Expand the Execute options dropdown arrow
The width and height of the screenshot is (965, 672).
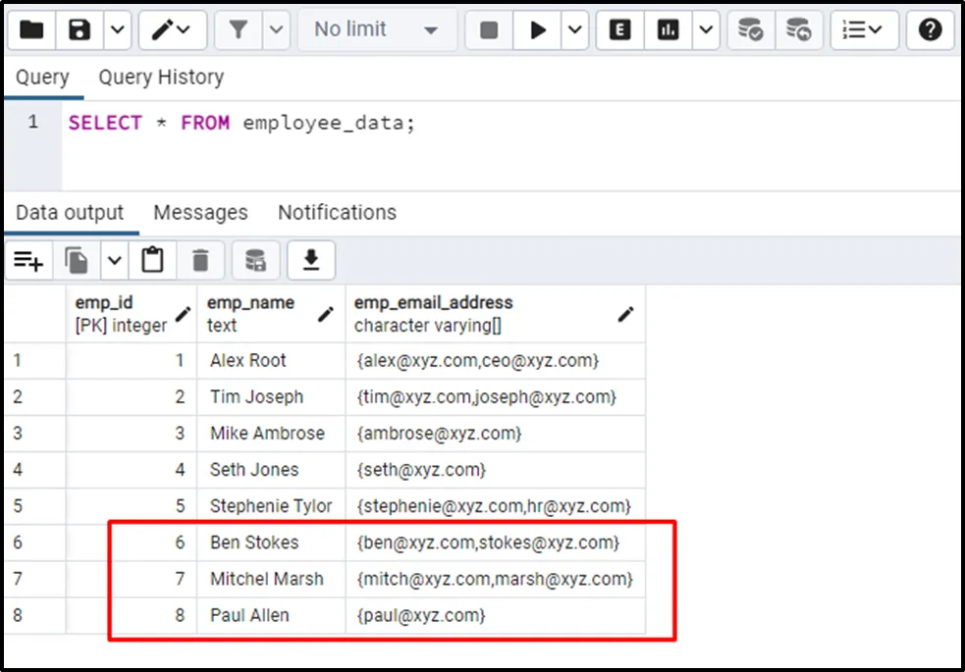[x=575, y=30]
